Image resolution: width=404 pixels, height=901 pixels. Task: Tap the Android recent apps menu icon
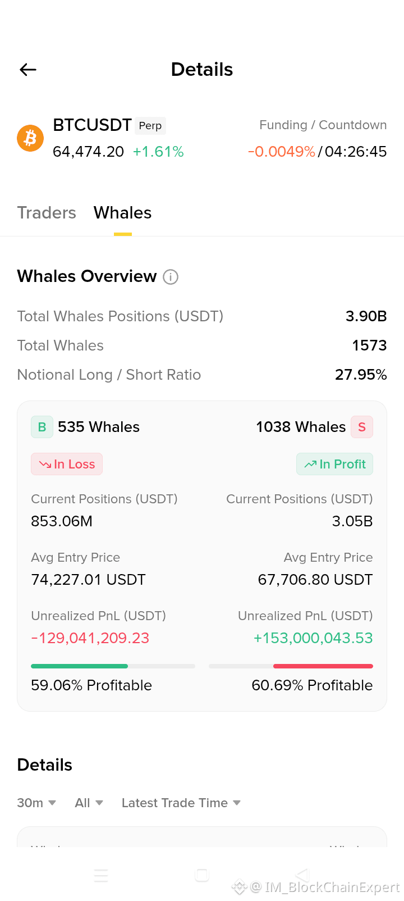pos(101,875)
